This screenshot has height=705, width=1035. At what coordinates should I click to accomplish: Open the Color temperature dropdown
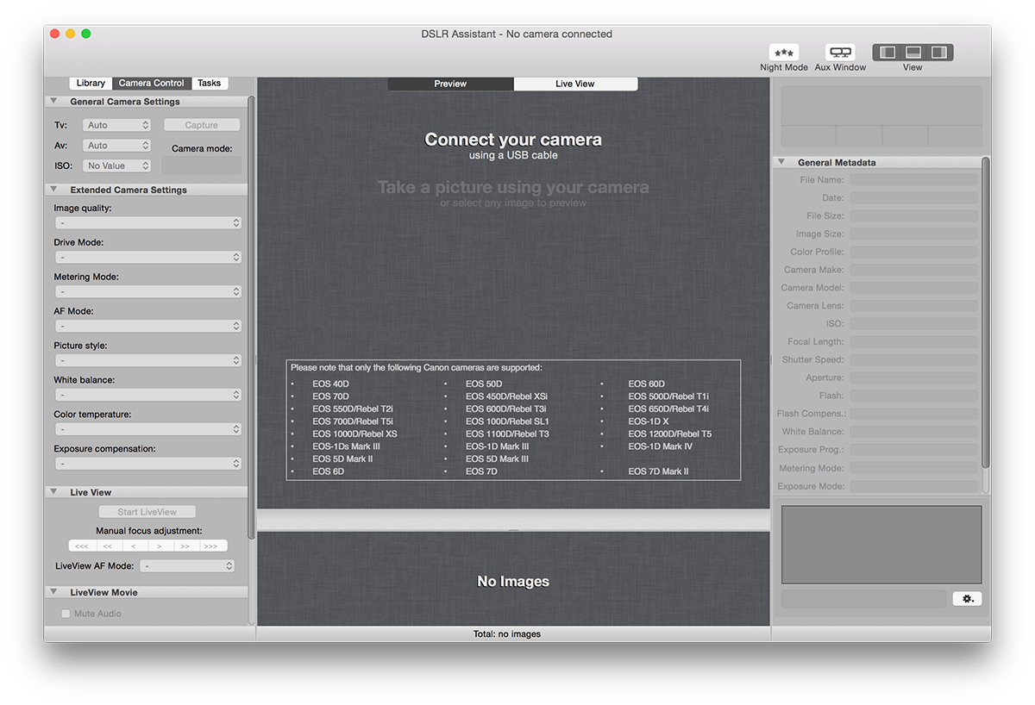[x=148, y=428]
